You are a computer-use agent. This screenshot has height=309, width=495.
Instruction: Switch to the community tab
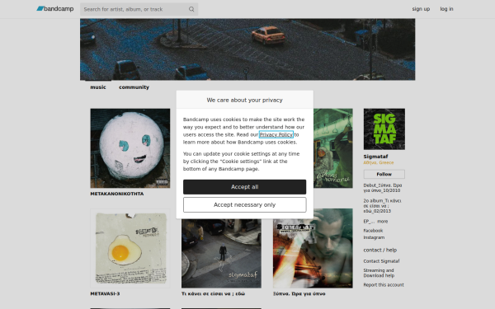[134, 87]
